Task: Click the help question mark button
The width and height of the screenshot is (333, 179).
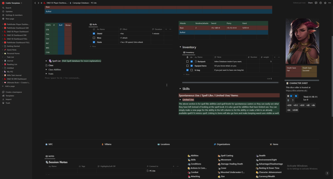Action: click(327, 173)
